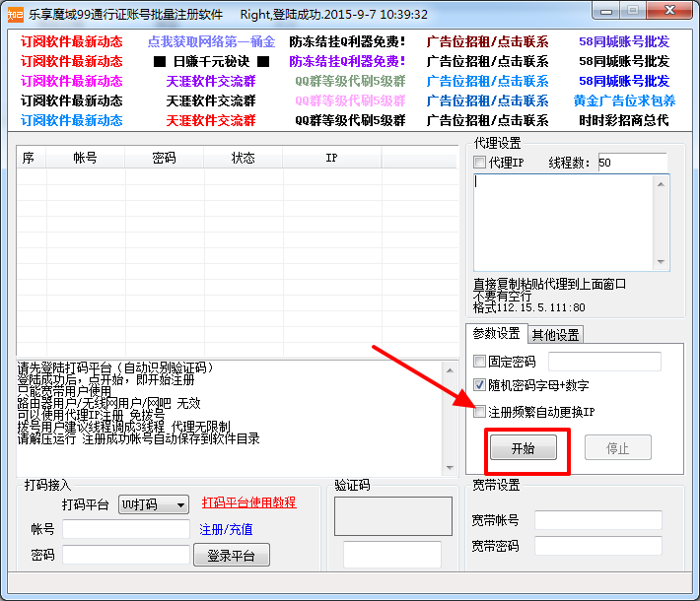Click the 密码 column header in table

[164, 158]
